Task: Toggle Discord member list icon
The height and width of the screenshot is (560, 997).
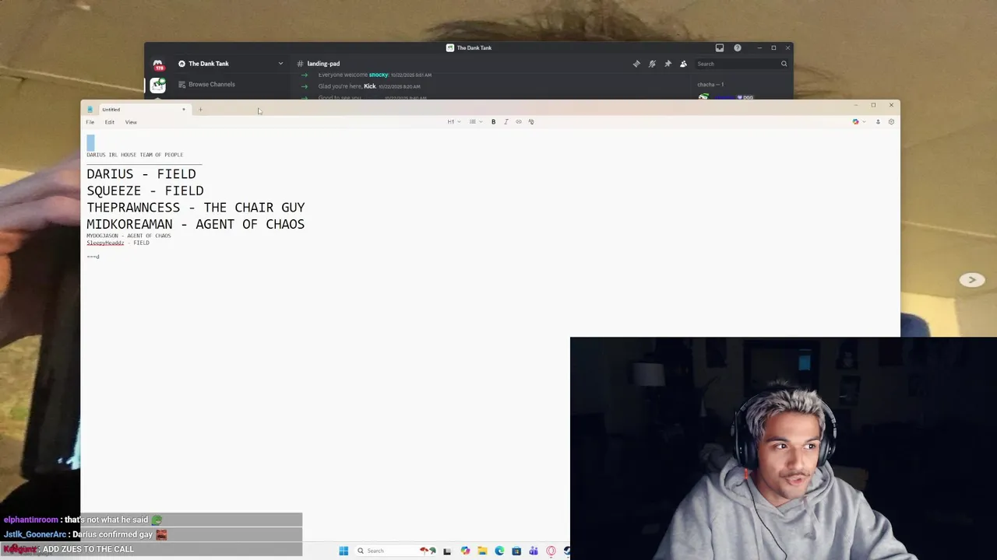Action: tap(683, 64)
